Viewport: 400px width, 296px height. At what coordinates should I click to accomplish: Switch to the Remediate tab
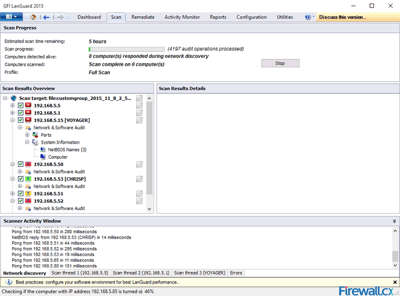pyautogui.click(x=143, y=17)
